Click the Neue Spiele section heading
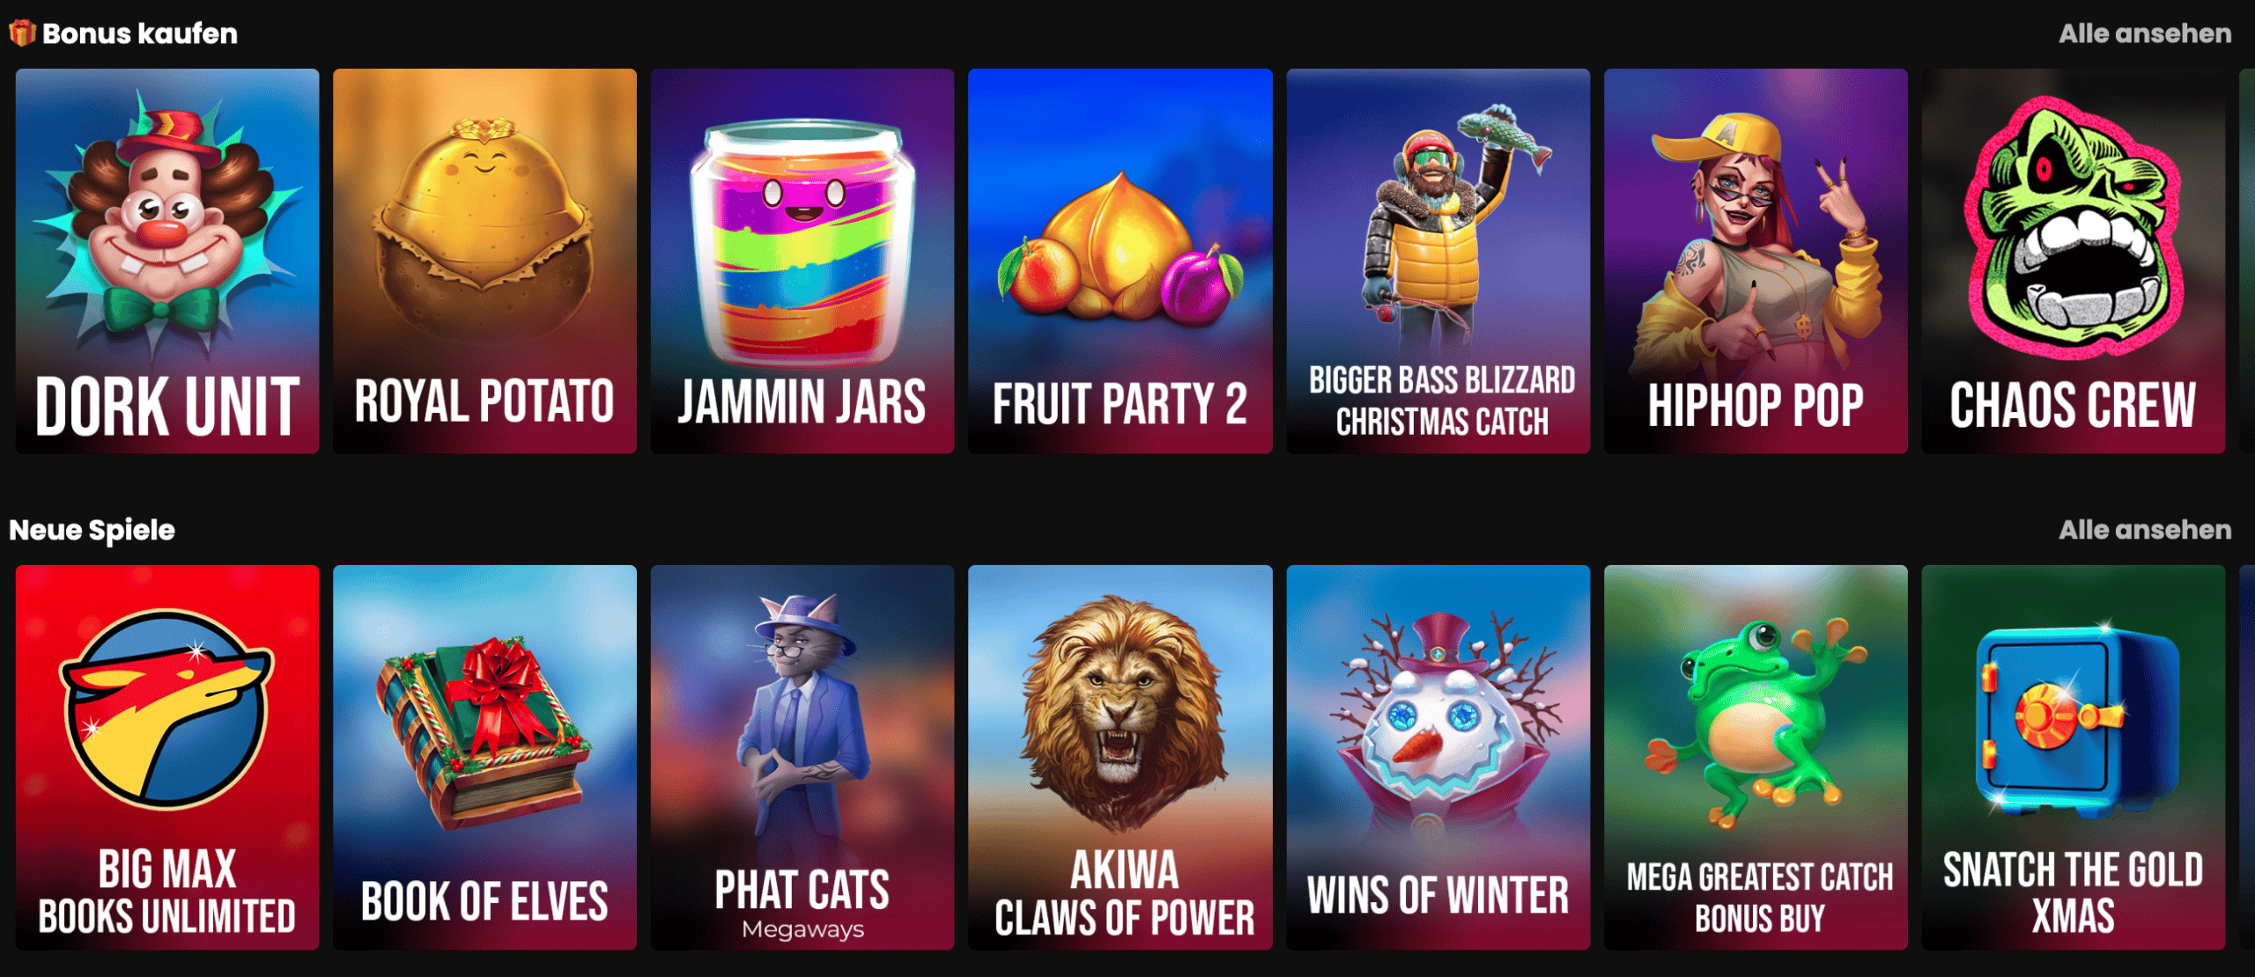The height and width of the screenshot is (977, 2255). coord(92,530)
